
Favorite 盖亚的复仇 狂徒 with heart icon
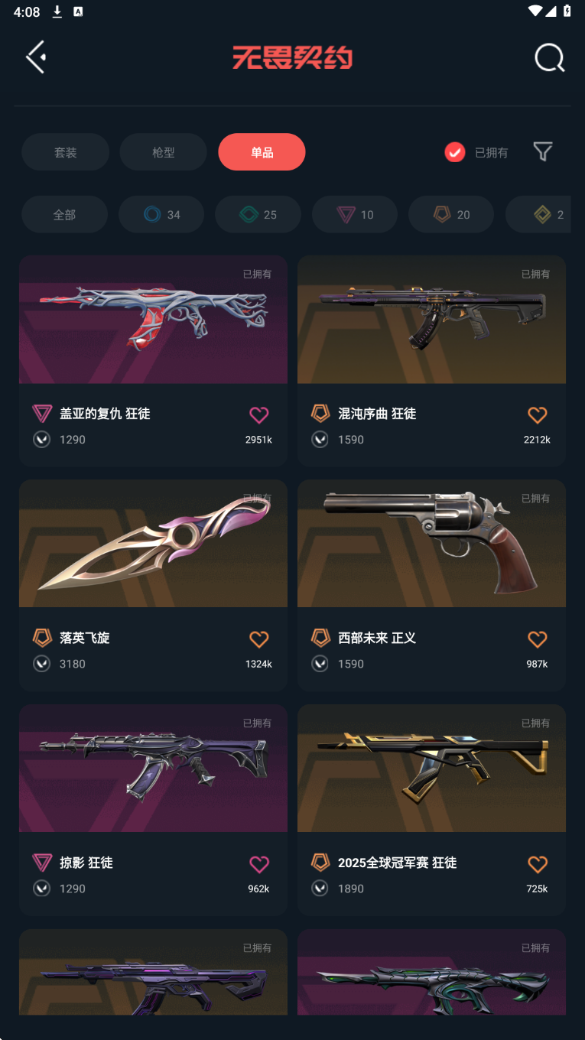click(259, 415)
